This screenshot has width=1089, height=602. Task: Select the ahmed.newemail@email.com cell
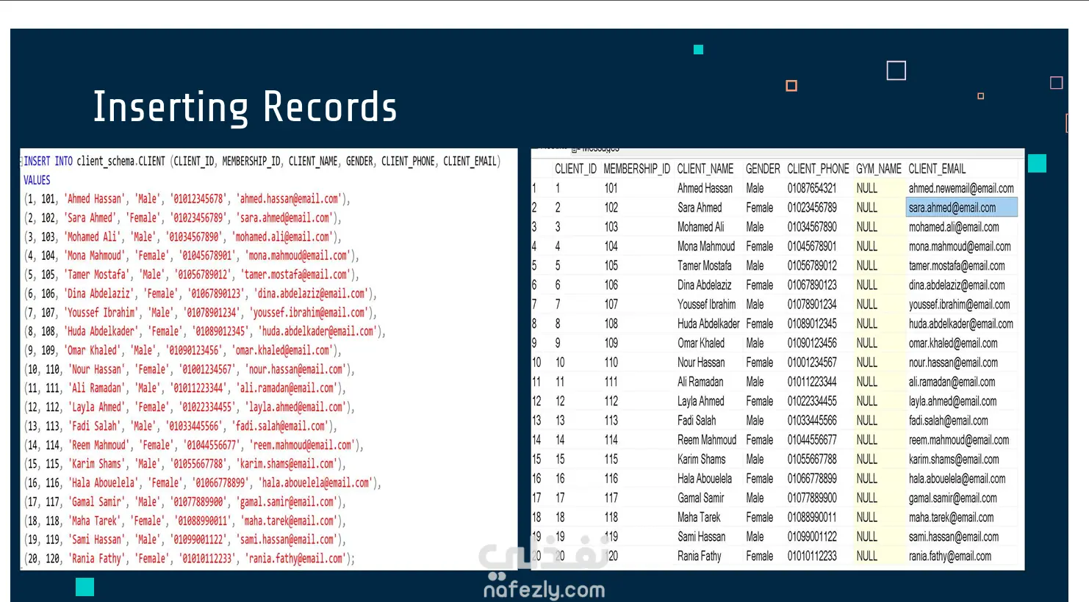[x=961, y=189]
